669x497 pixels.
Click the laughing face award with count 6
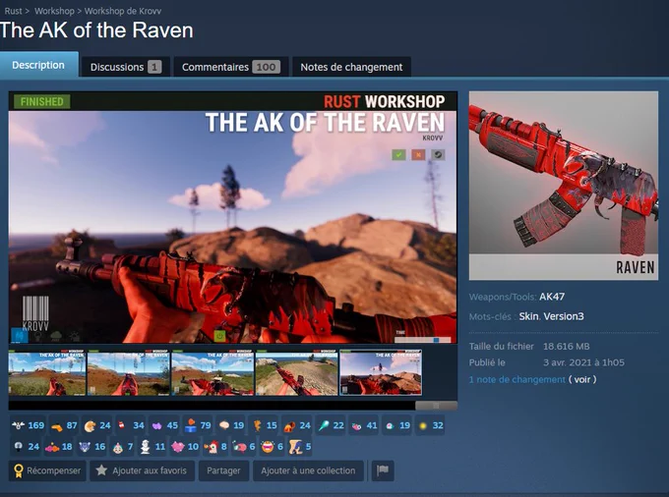pos(272,446)
